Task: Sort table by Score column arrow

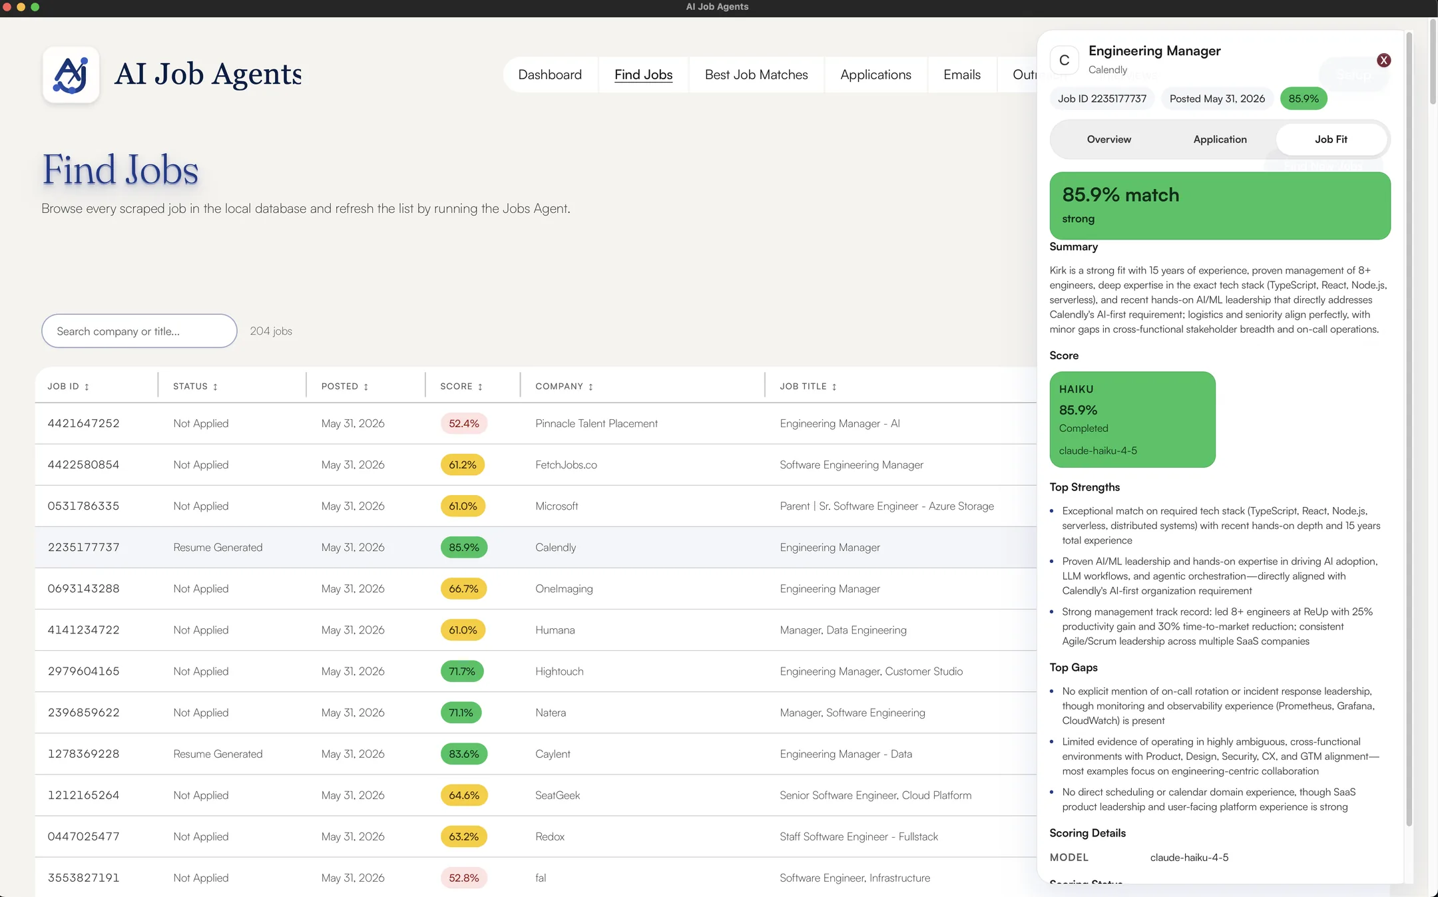Action: (480, 387)
